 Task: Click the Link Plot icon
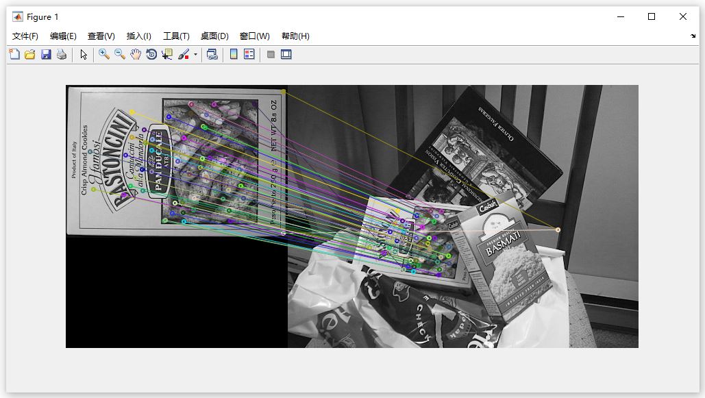coord(212,54)
